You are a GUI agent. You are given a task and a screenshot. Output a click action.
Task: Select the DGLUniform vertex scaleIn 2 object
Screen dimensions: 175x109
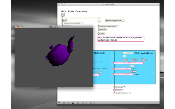(122, 69)
